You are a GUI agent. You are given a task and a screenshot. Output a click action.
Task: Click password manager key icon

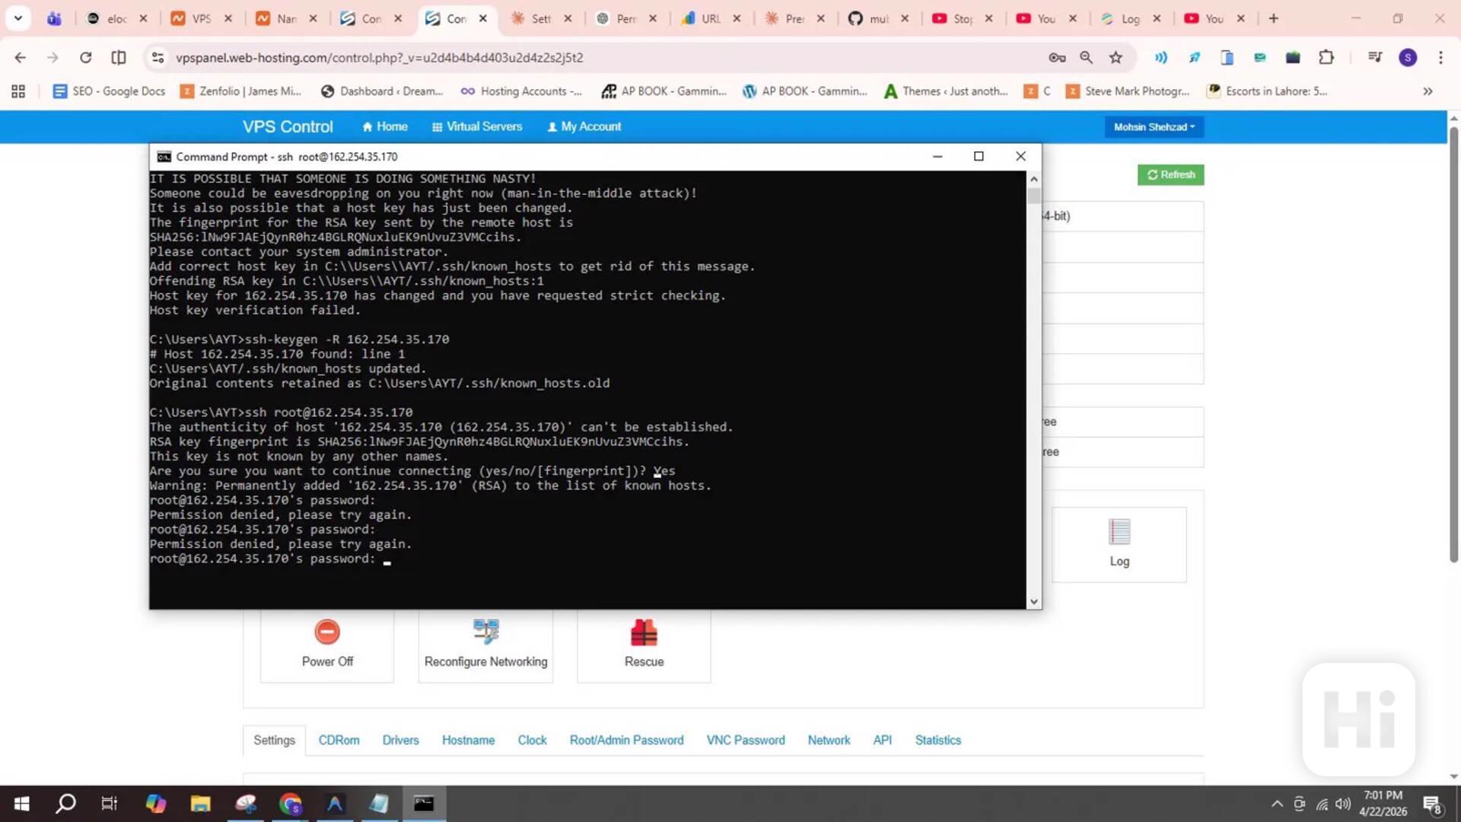pos(1056,57)
